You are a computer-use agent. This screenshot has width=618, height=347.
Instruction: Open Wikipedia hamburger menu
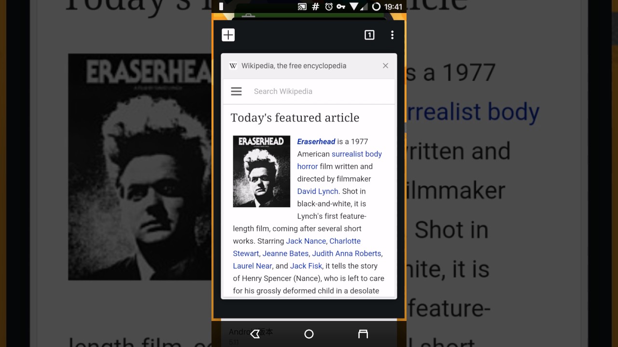pos(236,91)
